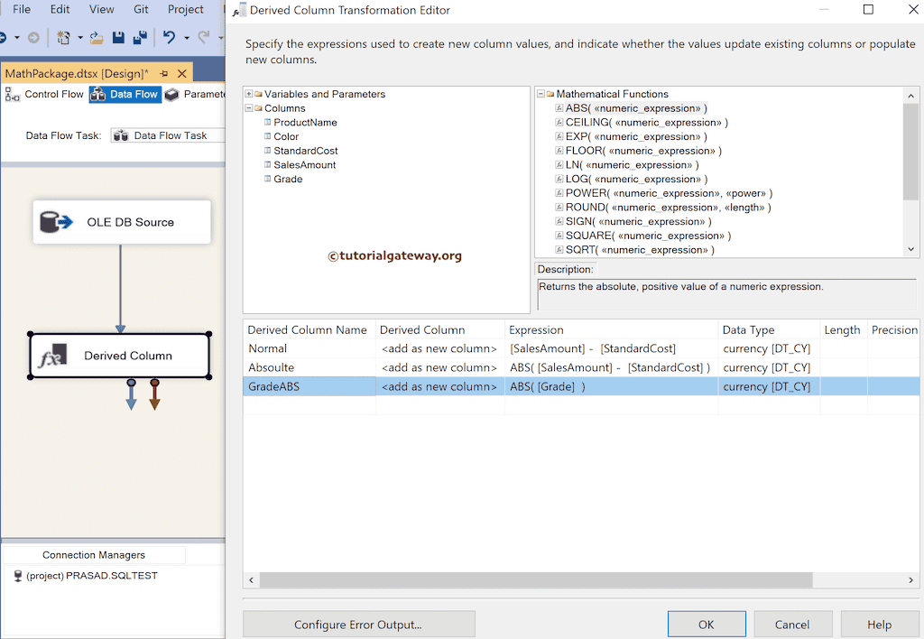
Task: Click the Configure Error Output button
Action: click(358, 624)
